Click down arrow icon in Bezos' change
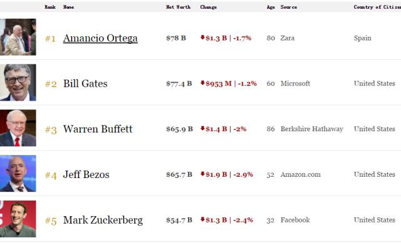Image resolution: width=401 pixels, height=243 pixels. coord(202,174)
